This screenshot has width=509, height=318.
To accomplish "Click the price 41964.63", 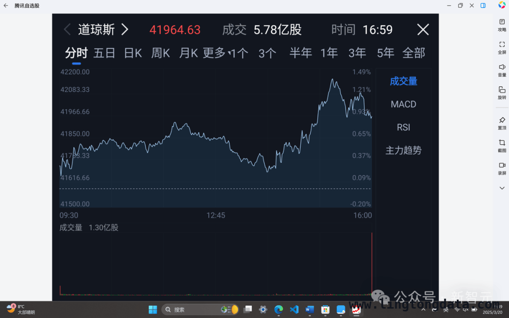I will point(175,30).
